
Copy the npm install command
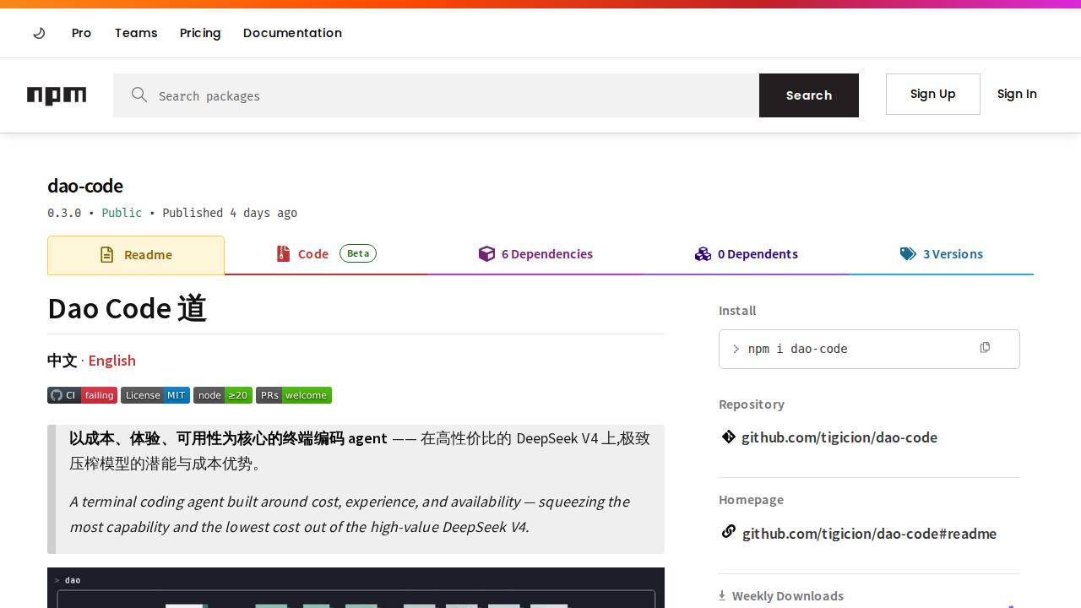coord(985,348)
